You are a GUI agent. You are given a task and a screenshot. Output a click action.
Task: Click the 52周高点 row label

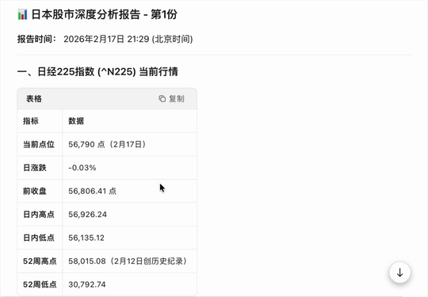click(40, 261)
